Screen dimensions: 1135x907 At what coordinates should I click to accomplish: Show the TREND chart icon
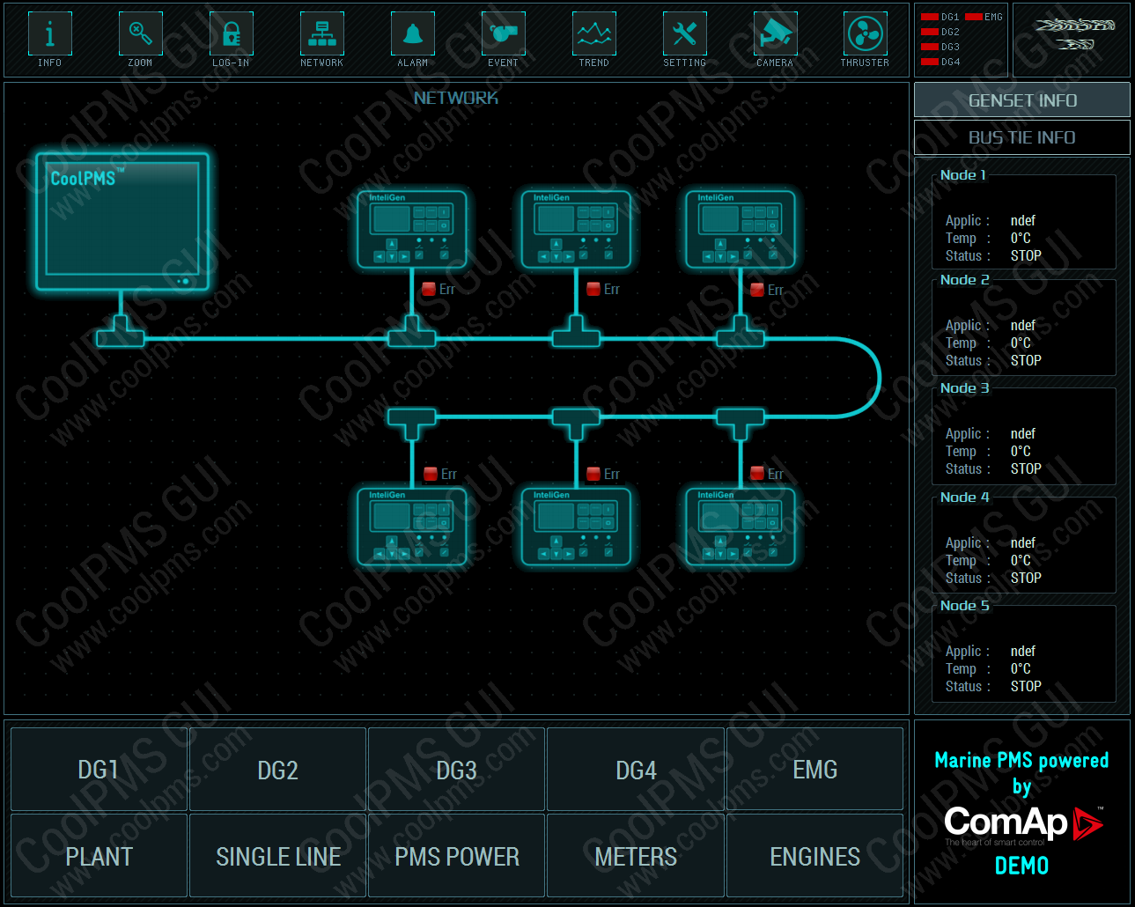point(593,34)
